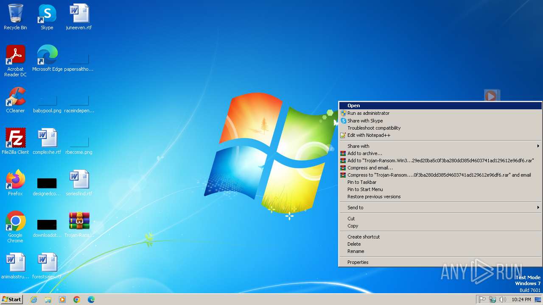
Task: Launch Windows Media Player from taskbar
Action: click(62, 299)
